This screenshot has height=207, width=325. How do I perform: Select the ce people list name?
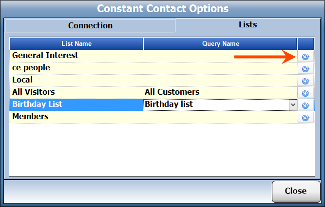coord(31,68)
